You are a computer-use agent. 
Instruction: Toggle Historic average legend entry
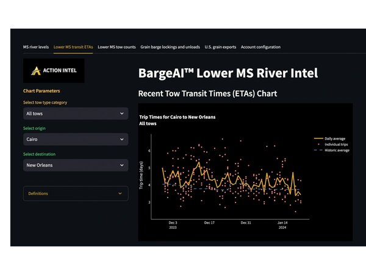click(332, 150)
